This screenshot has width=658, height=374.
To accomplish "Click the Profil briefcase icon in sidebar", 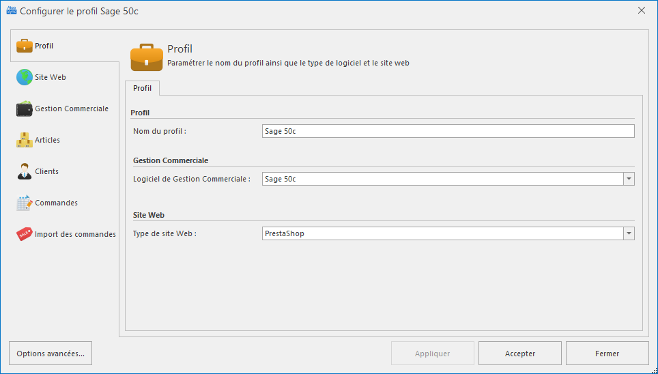I will 25,46.
